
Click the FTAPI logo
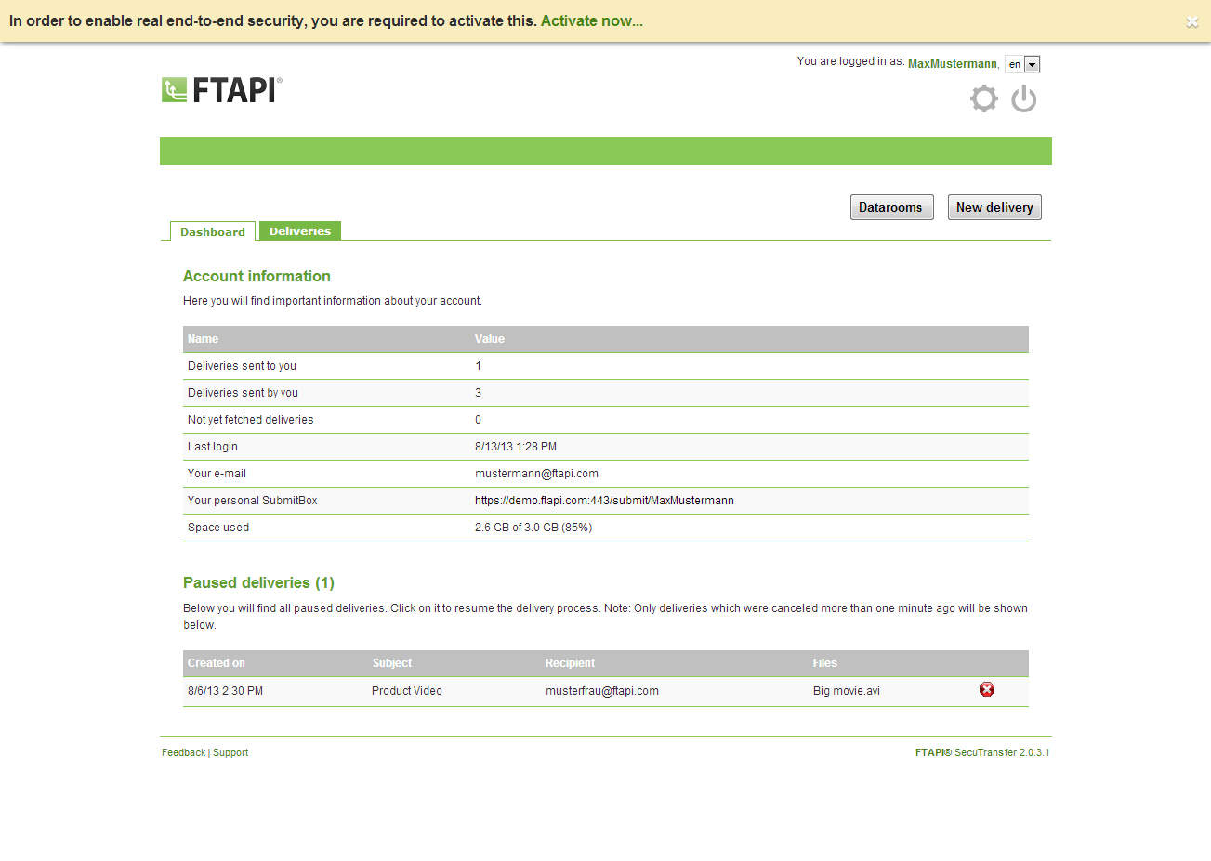pos(220,88)
